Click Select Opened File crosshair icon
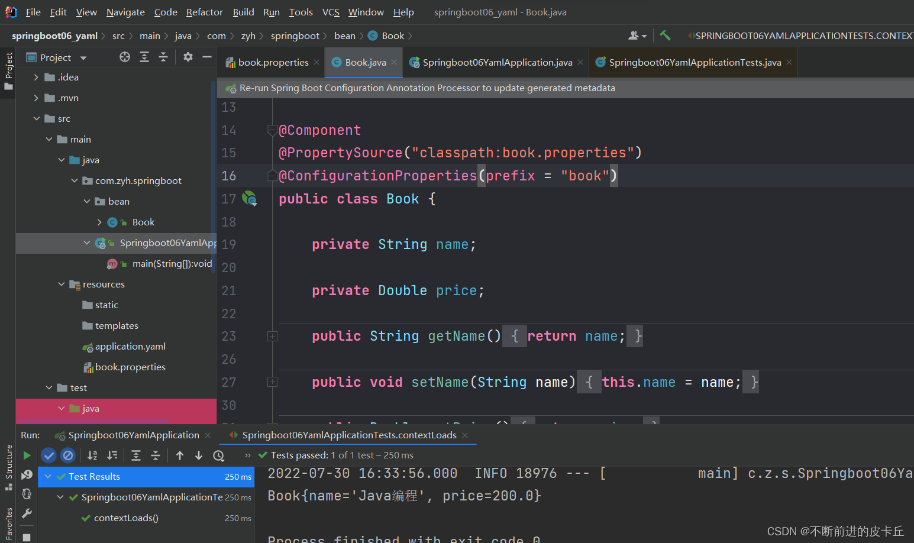This screenshot has width=914, height=543. [x=124, y=57]
